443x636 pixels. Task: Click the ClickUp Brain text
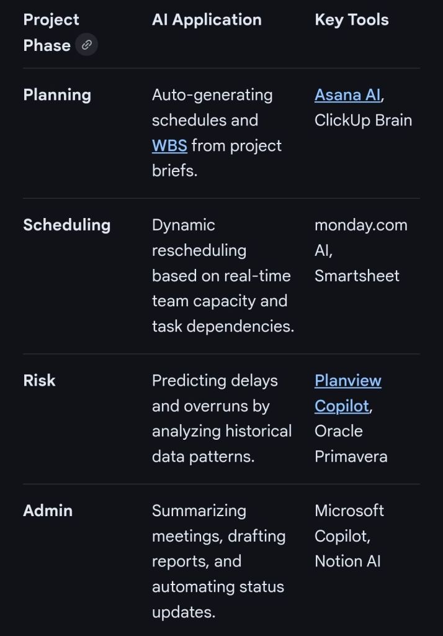click(x=363, y=120)
